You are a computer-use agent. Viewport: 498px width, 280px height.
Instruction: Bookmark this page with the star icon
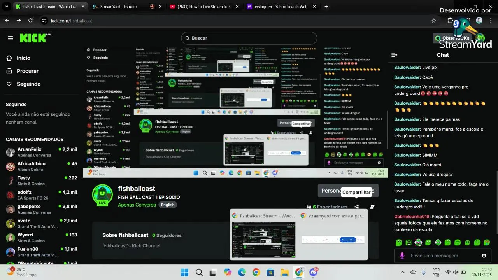[434, 21]
